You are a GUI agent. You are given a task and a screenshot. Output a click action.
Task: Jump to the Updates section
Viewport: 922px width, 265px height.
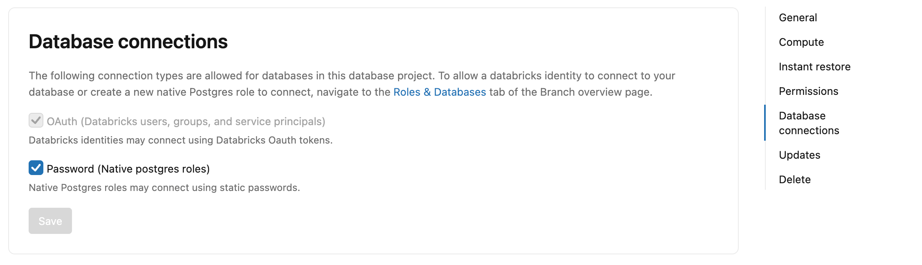click(x=799, y=155)
